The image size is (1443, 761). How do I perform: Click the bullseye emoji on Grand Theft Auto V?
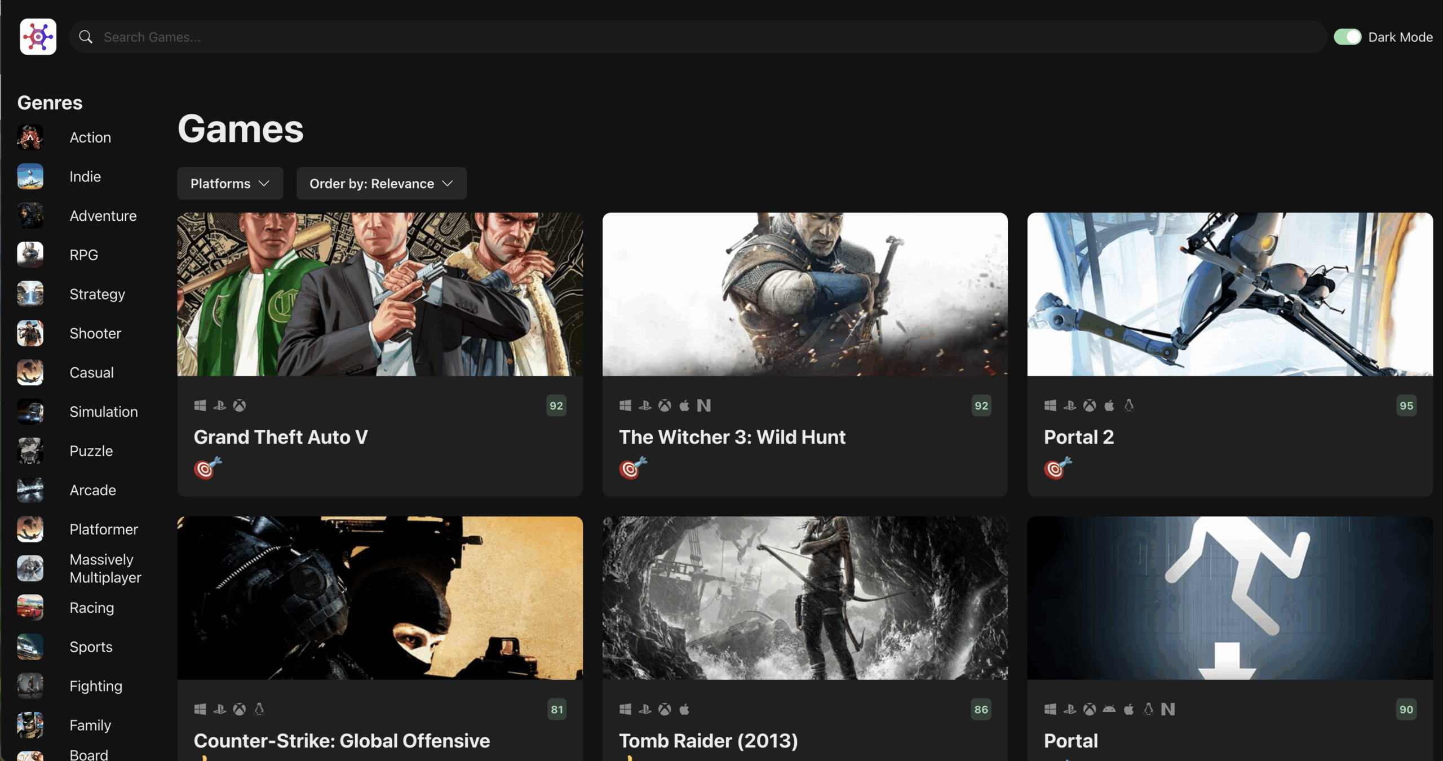tap(208, 468)
